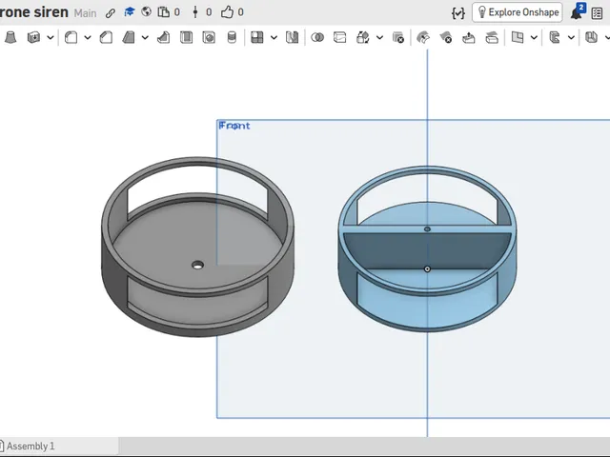Select the Mirror tool
This screenshot has width=610, height=457.
tap(293, 38)
